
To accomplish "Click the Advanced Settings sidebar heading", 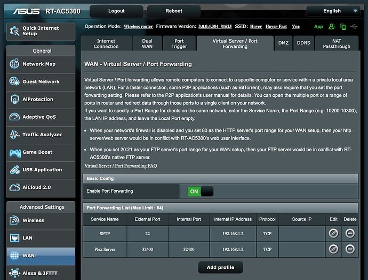I will [x=42, y=207].
